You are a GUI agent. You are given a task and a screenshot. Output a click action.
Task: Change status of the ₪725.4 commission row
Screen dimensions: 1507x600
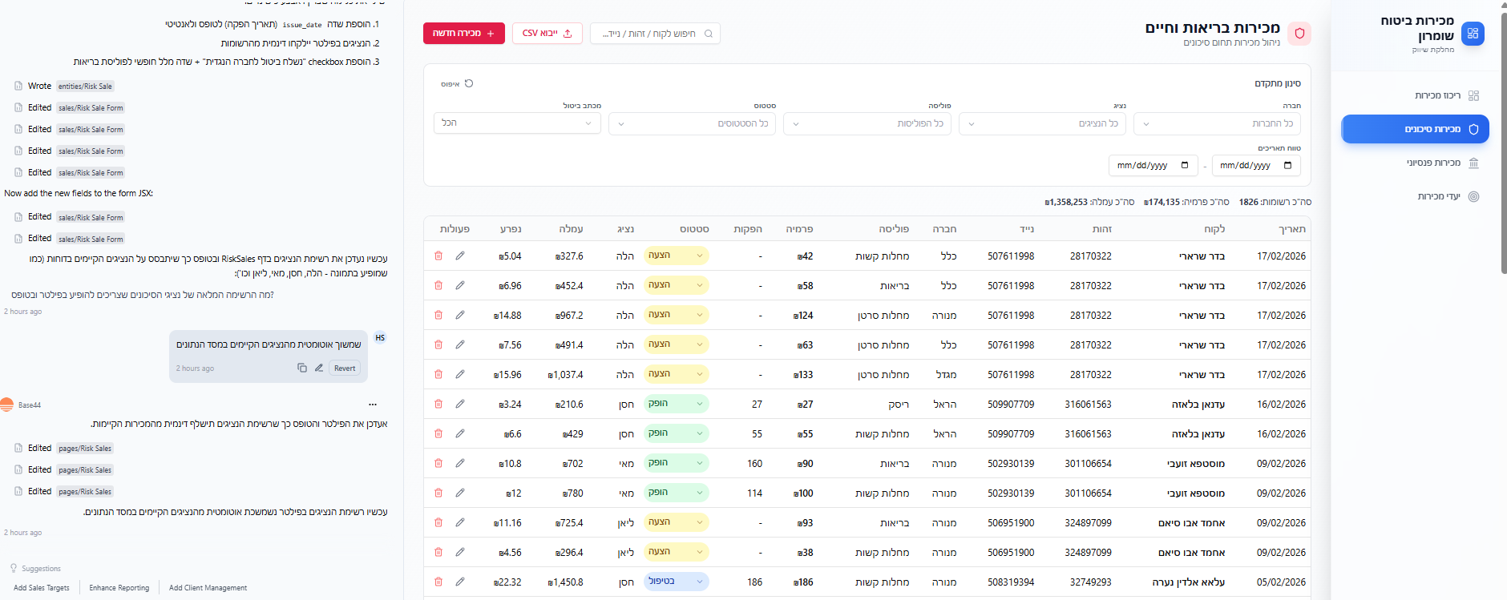click(677, 522)
